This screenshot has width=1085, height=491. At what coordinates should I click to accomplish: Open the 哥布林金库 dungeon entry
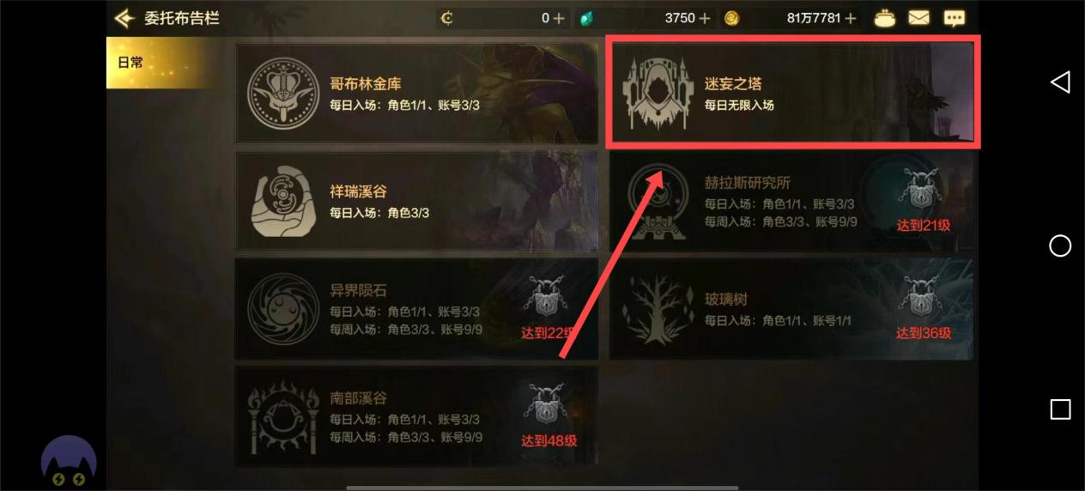(416, 94)
